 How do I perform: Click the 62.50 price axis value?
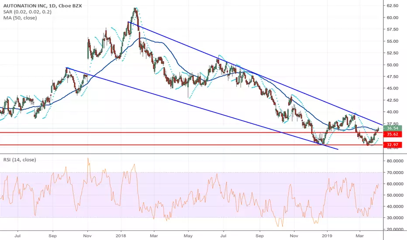[393, 6]
